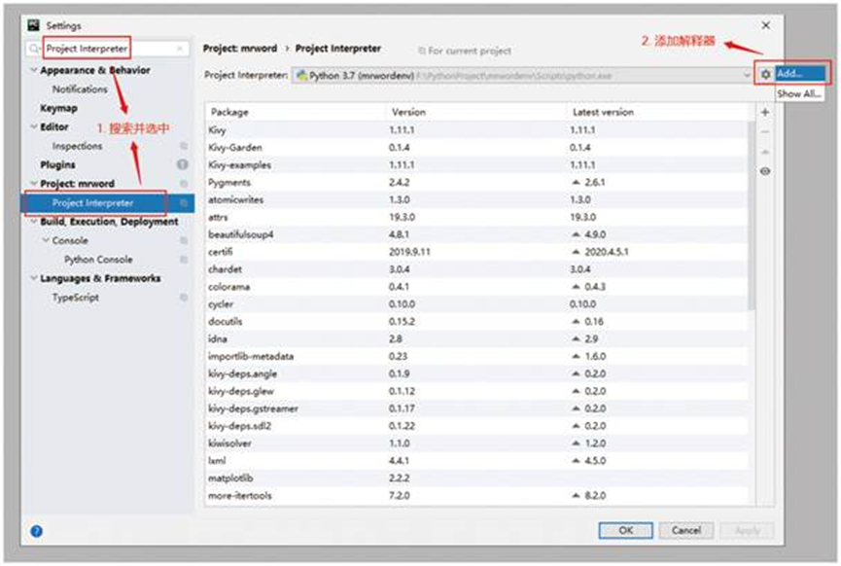Collapse the Project: mrword section
841x566 pixels.
coord(34,184)
